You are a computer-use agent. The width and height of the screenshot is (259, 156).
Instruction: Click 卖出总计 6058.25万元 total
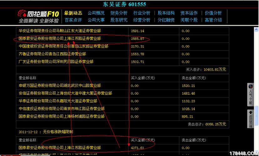(207, 124)
